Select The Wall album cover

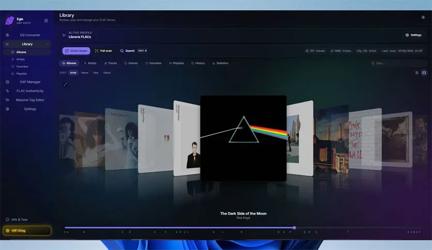365,139
